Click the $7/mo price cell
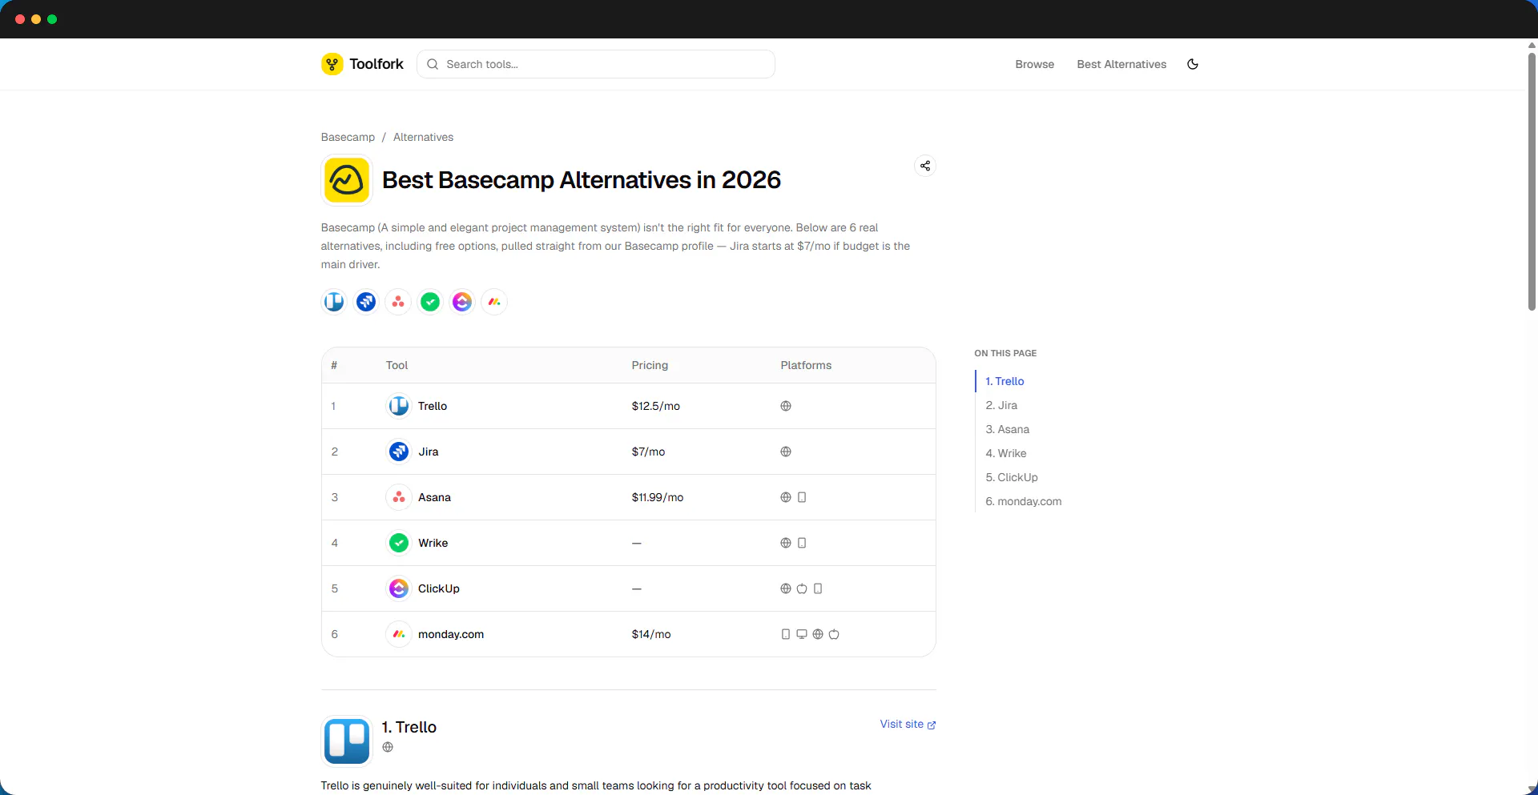This screenshot has height=795, width=1538. pyautogui.click(x=648, y=452)
